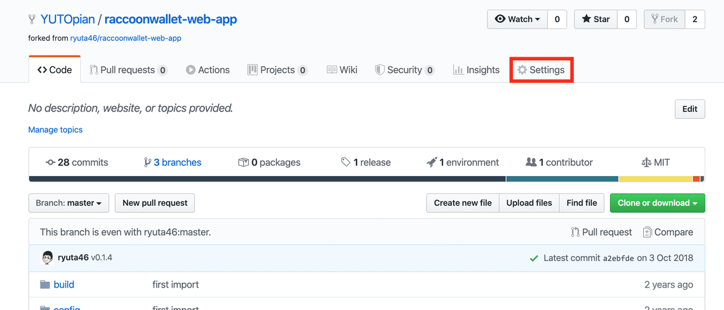Open the build folder

(x=64, y=284)
